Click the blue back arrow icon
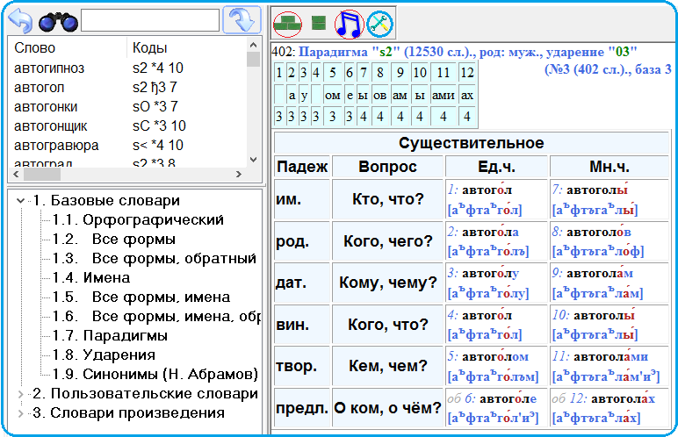The image size is (678, 437). point(20,20)
